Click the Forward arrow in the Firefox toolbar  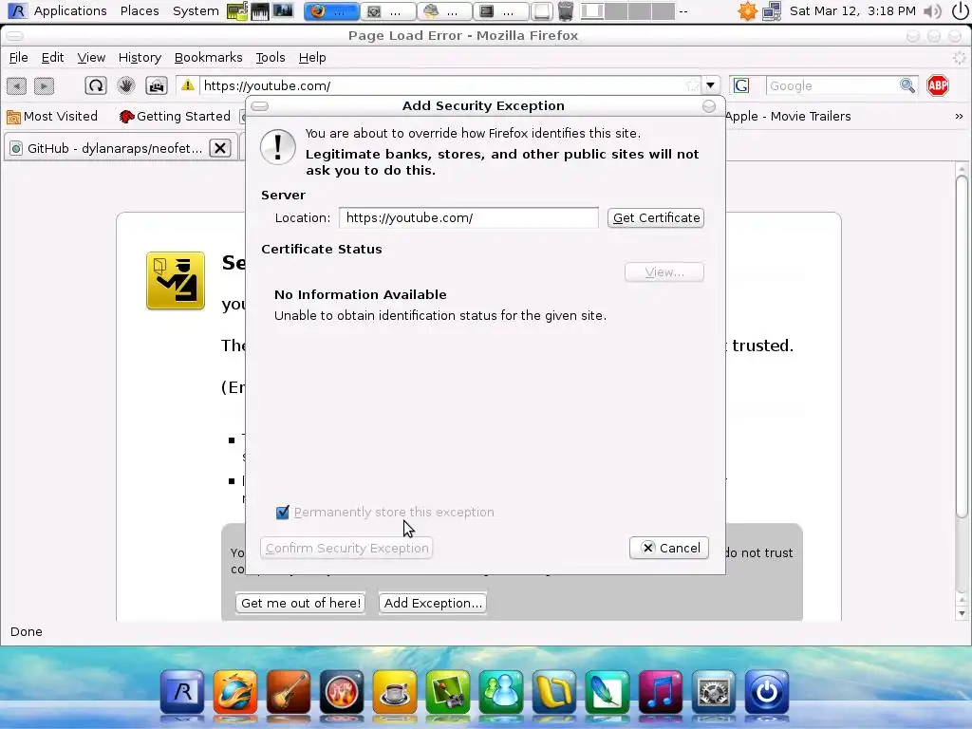44,85
